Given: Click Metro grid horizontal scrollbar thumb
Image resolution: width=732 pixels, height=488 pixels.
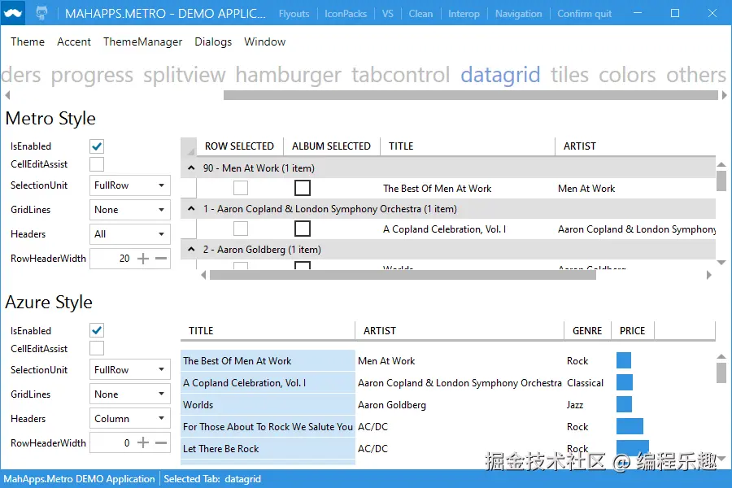Looking at the screenshot, I should coord(403,275).
